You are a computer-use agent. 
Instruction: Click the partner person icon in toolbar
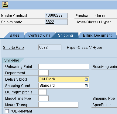(5, 5)
